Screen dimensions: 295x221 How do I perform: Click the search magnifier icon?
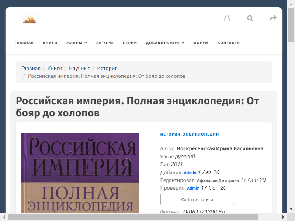click(x=250, y=18)
